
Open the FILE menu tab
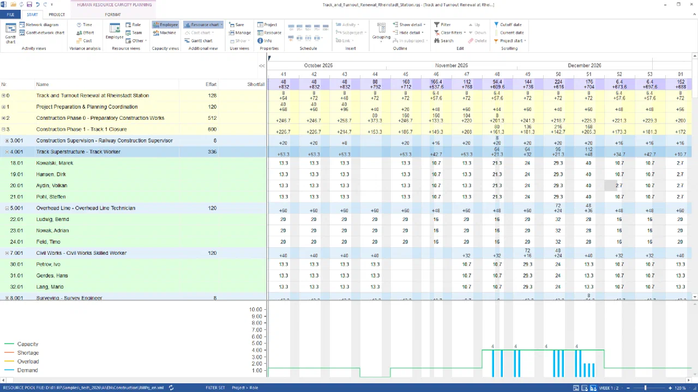point(10,15)
